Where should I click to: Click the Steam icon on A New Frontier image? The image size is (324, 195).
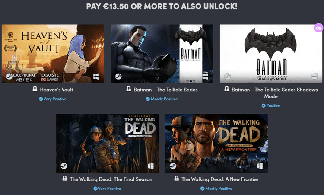173,166
